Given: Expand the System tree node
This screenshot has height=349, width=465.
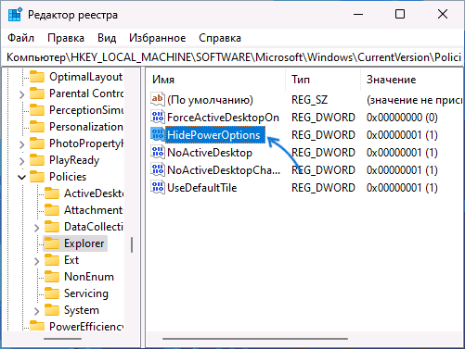Looking at the screenshot, I should [36, 311].
